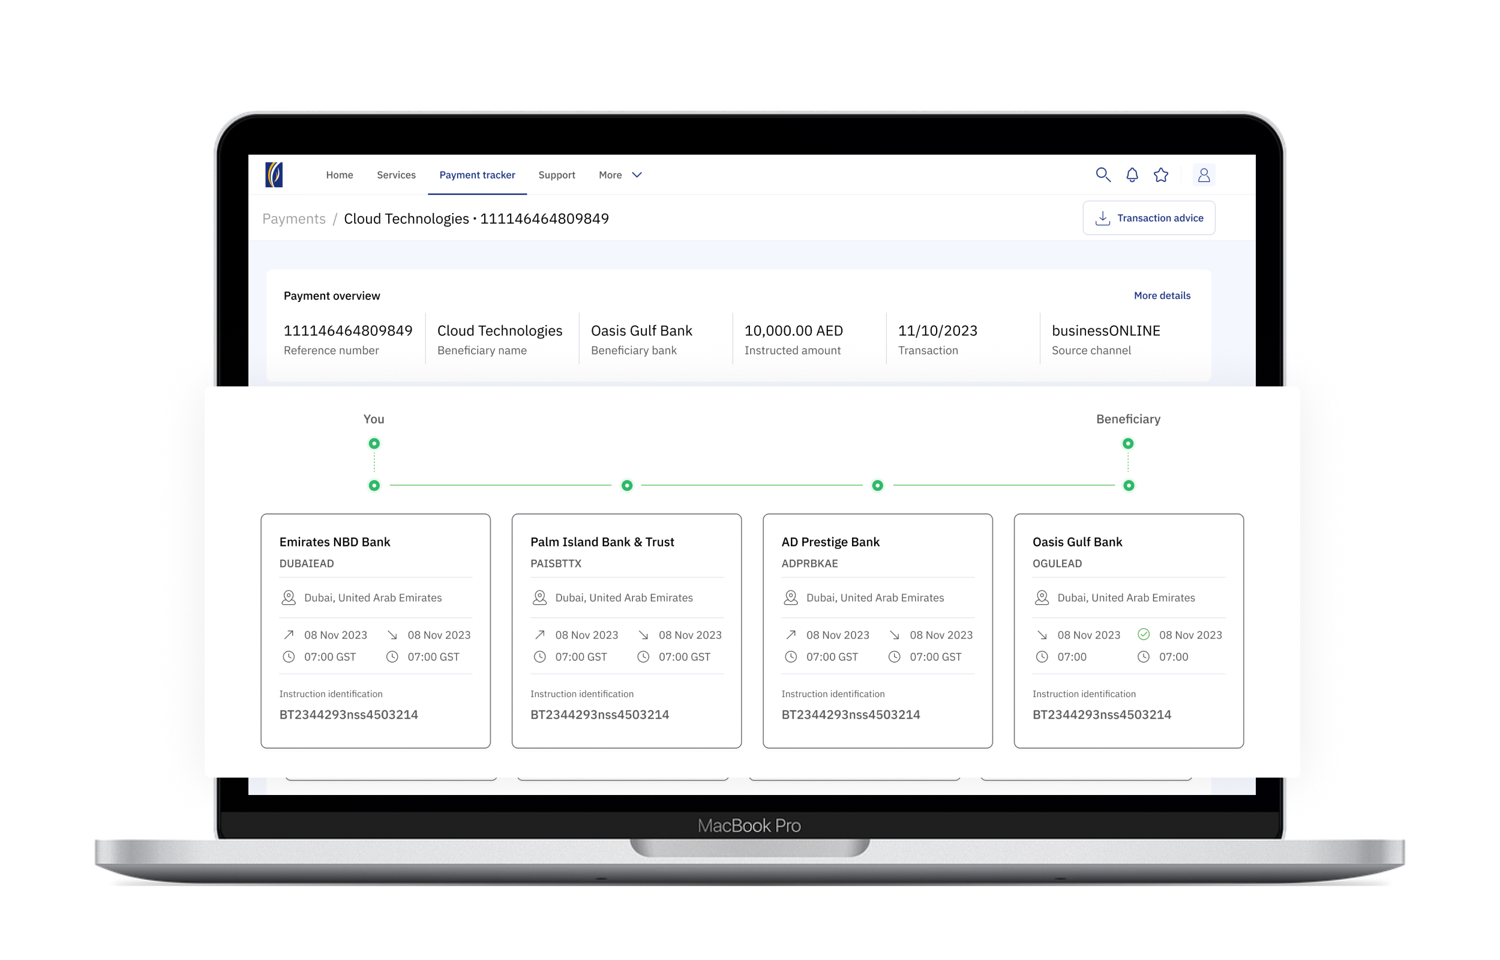Select the Payment tracker tab

click(x=477, y=175)
